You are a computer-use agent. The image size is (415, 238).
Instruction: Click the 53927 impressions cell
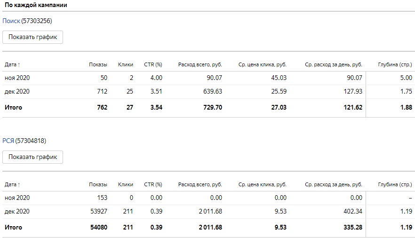[x=98, y=212]
